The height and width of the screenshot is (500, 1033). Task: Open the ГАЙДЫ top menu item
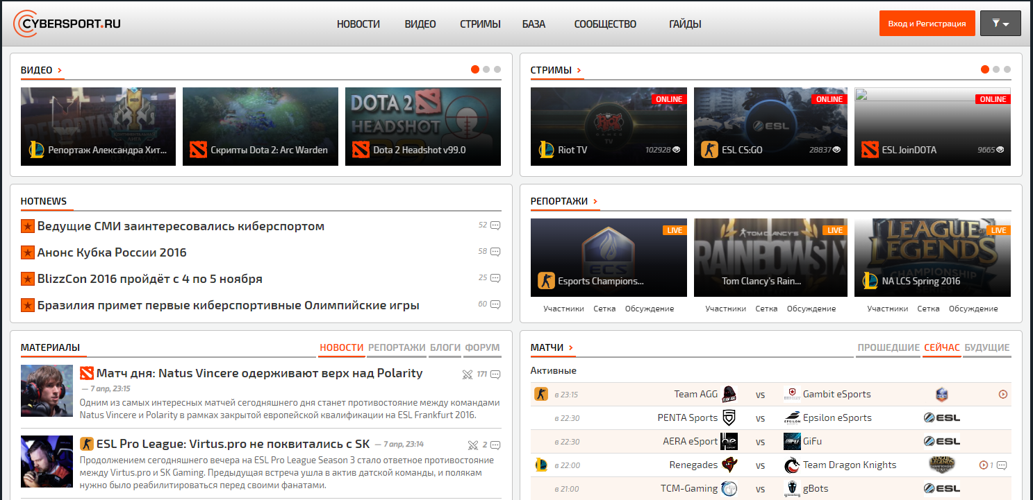(x=685, y=24)
